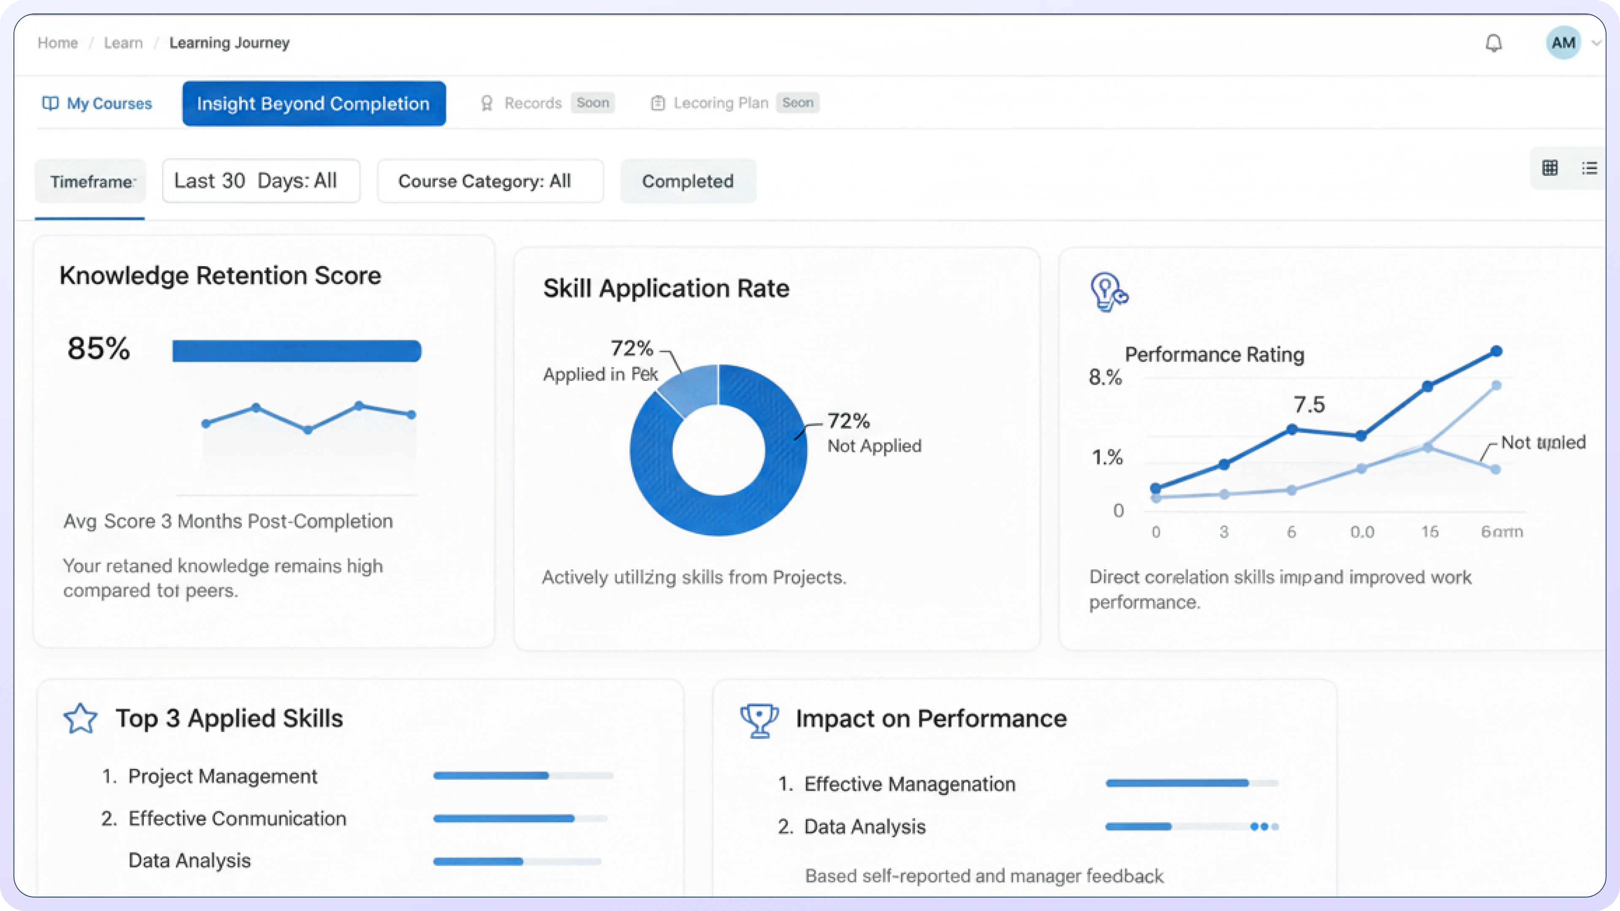Expand the account menu chevron beside the avatar
The image size is (1620, 911).
point(1596,43)
